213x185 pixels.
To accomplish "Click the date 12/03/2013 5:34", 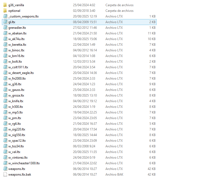I will (x=84, y=62).
